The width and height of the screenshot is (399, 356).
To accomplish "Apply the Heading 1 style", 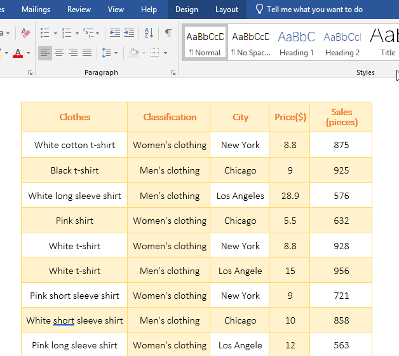I will coord(296,43).
